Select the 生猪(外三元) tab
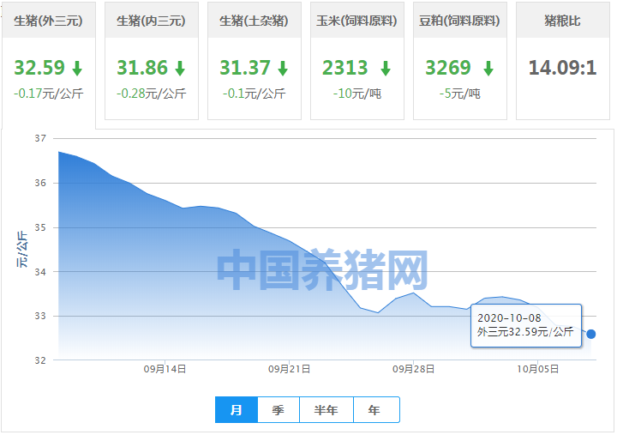Screen dimensions: 617x435 click(49, 20)
